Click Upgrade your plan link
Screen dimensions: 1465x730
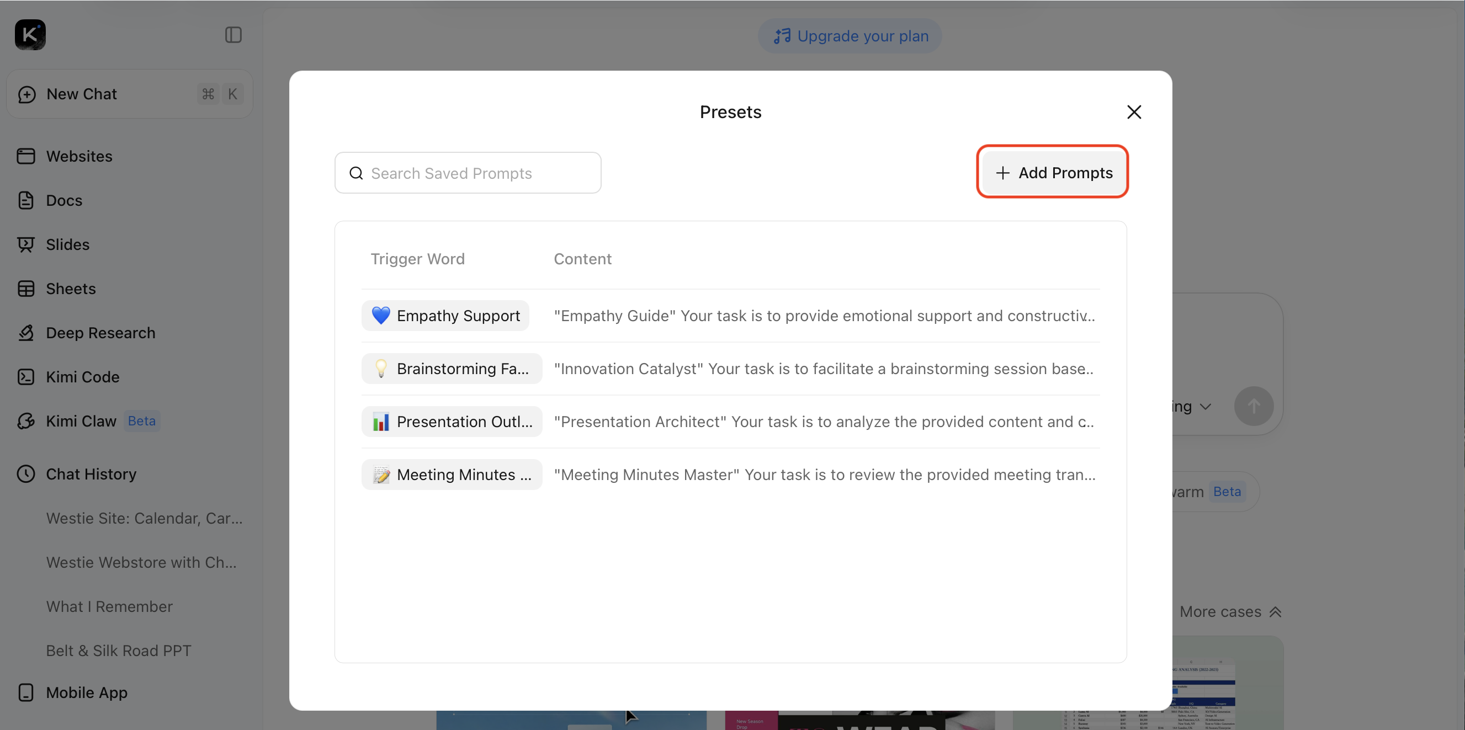[850, 36]
